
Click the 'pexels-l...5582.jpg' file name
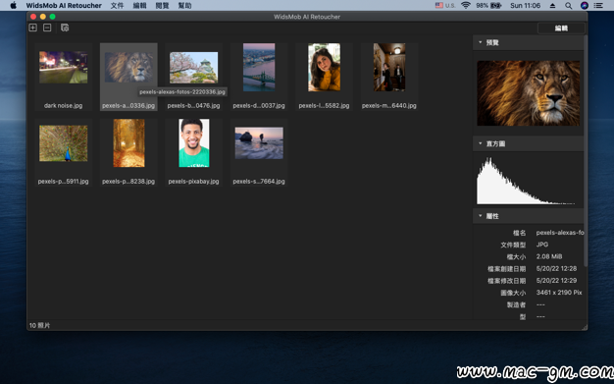(324, 105)
